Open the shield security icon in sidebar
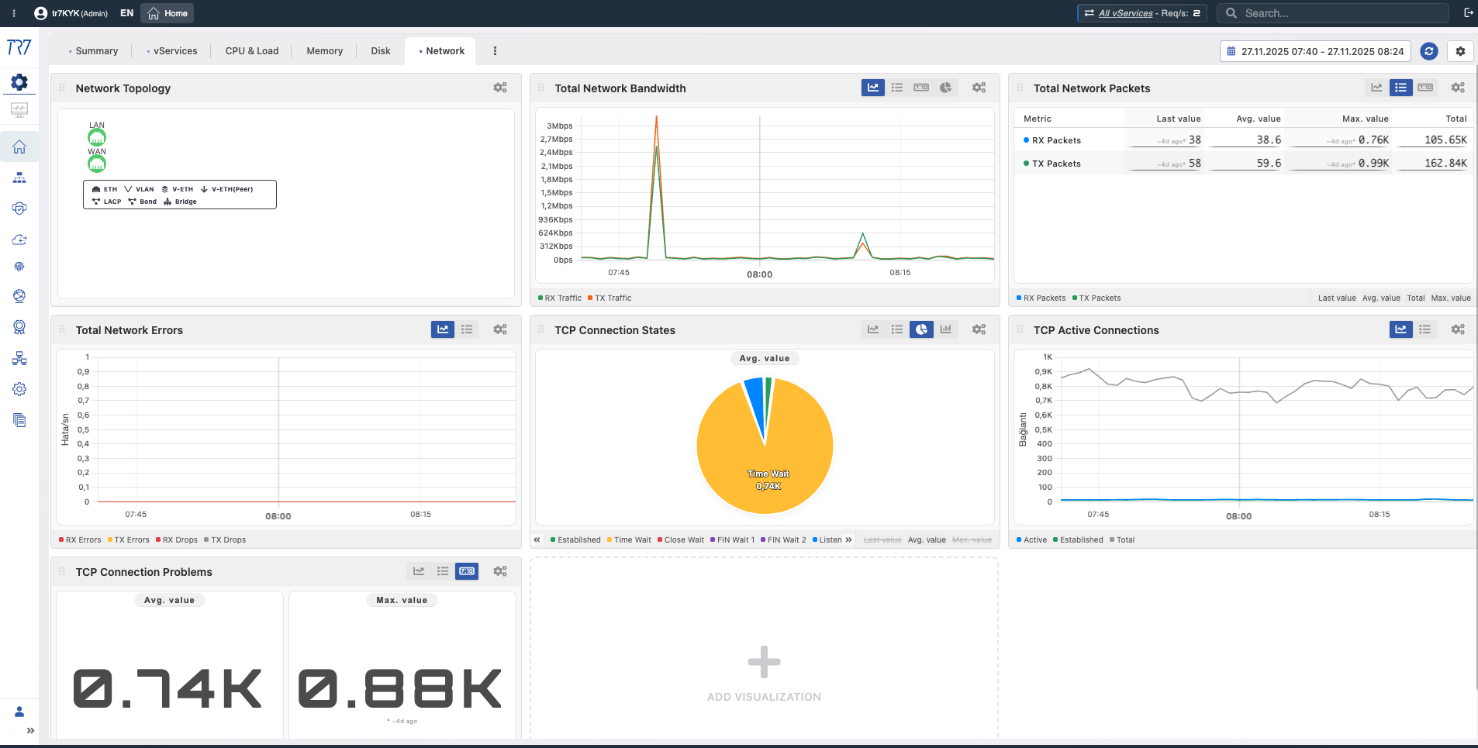The width and height of the screenshot is (1478, 748). point(19,209)
